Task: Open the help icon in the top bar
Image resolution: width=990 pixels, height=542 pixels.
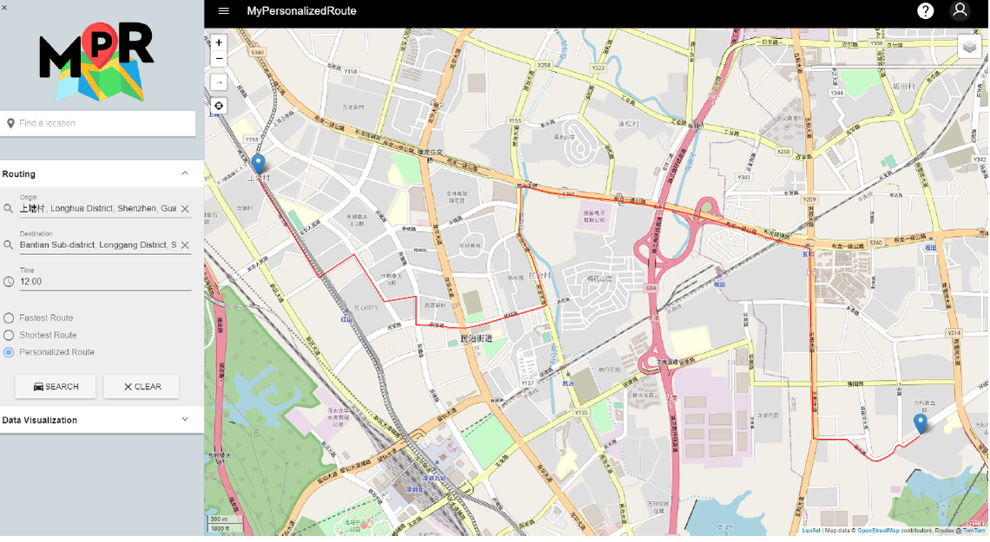Action: (925, 10)
